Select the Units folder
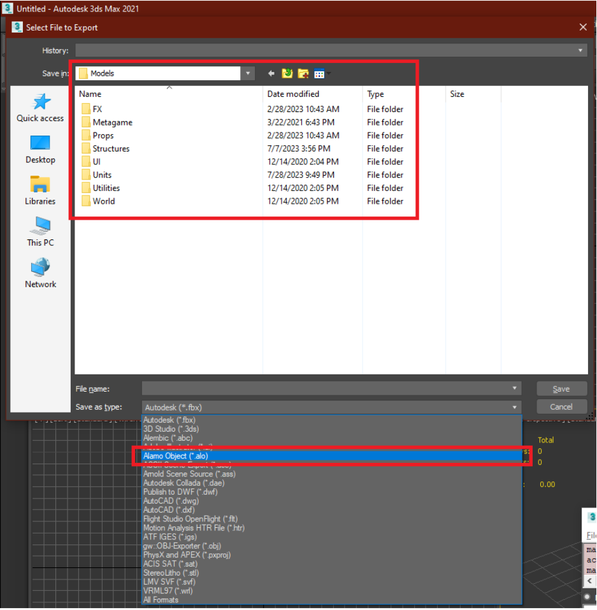 [x=102, y=175]
